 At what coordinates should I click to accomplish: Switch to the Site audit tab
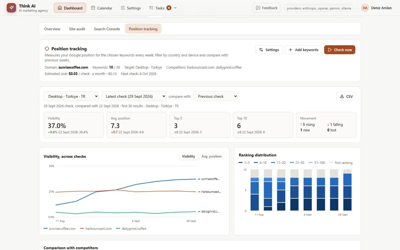(77, 29)
